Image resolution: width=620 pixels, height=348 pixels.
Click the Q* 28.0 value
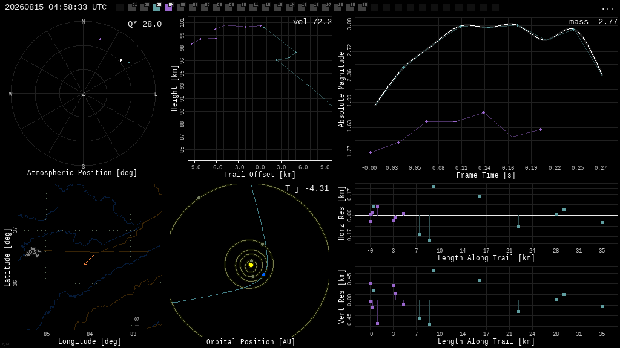pos(145,24)
